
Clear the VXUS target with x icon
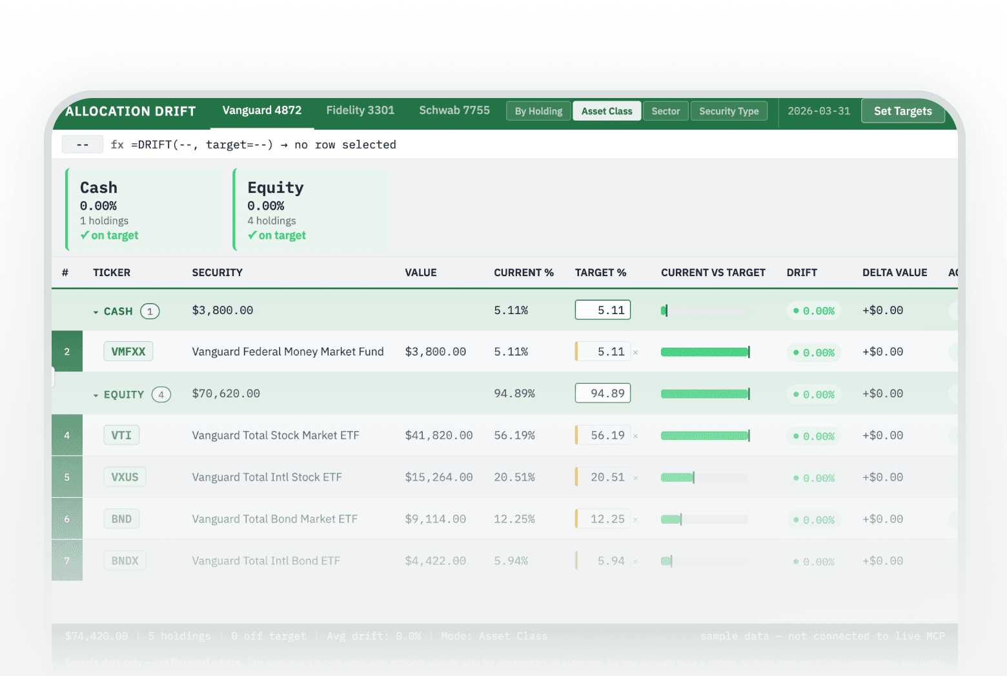click(x=636, y=478)
